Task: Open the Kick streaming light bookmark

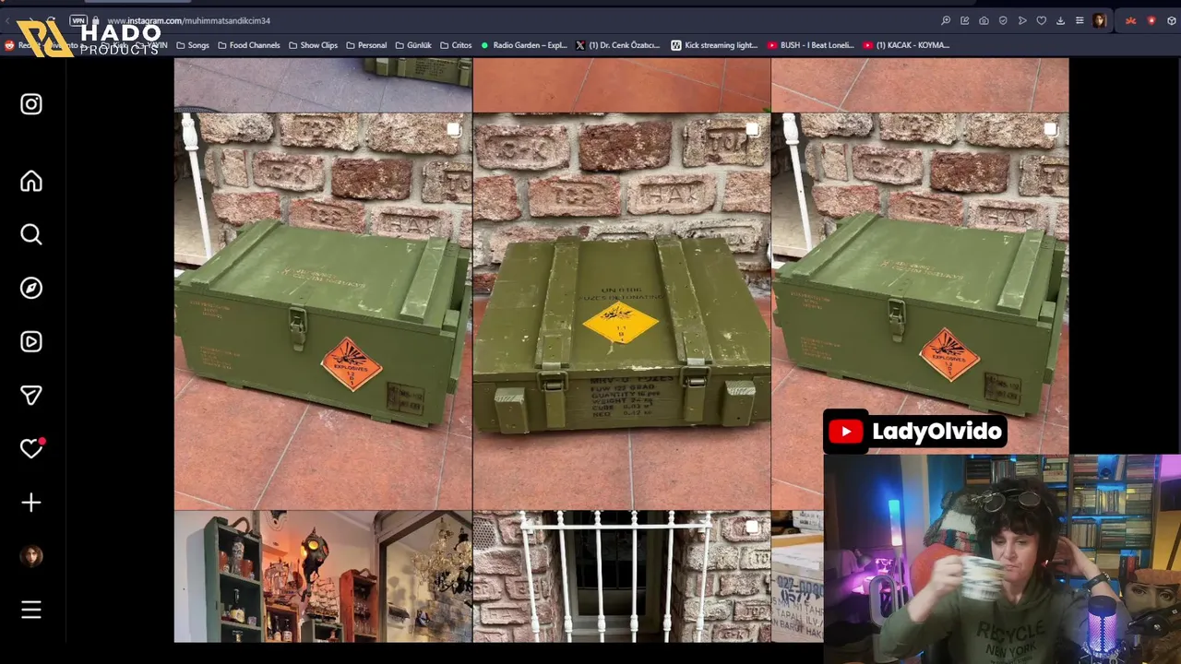Action: (x=714, y=44)
